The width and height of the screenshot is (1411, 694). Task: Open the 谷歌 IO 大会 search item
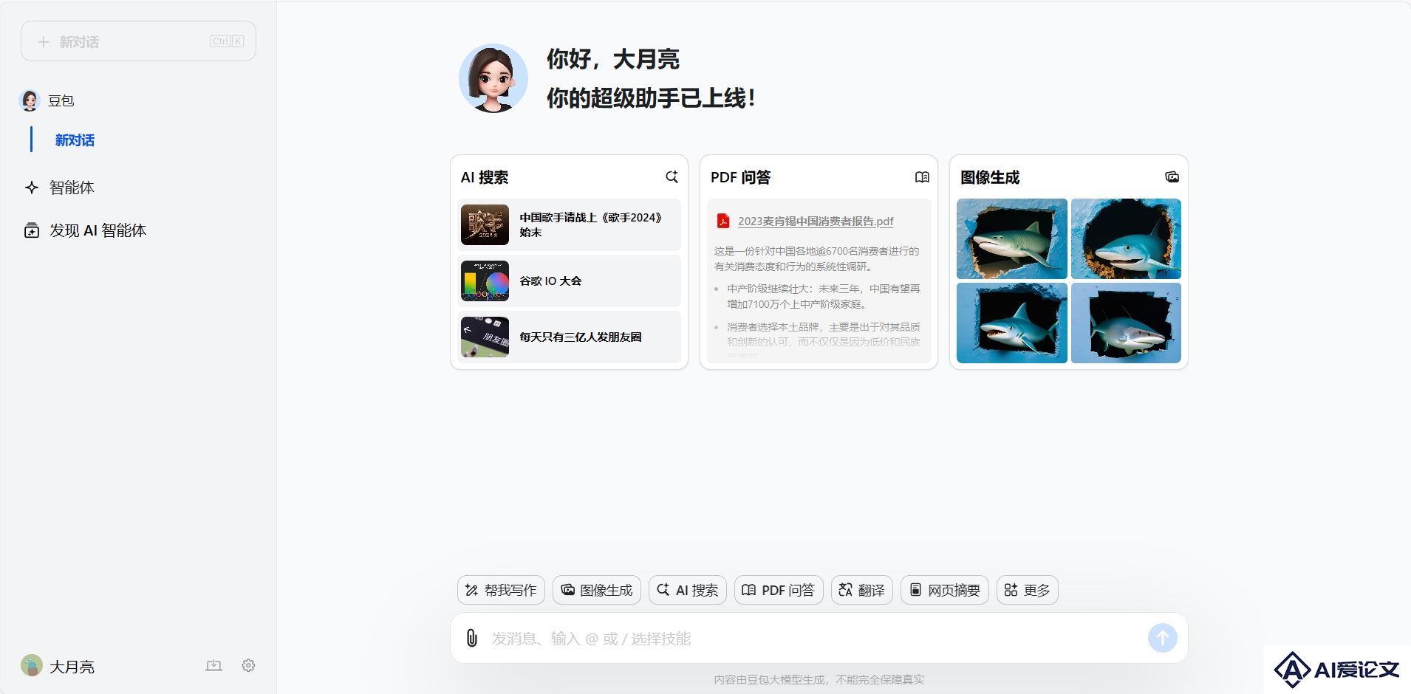pyautogui.click(x=569, y=281)
